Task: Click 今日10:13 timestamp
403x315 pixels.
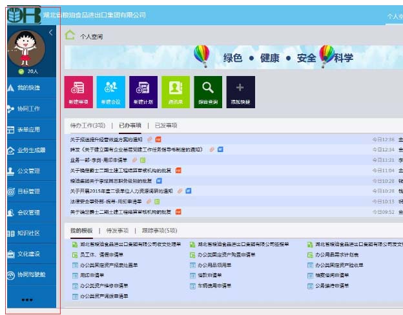Action: [383, 202]
